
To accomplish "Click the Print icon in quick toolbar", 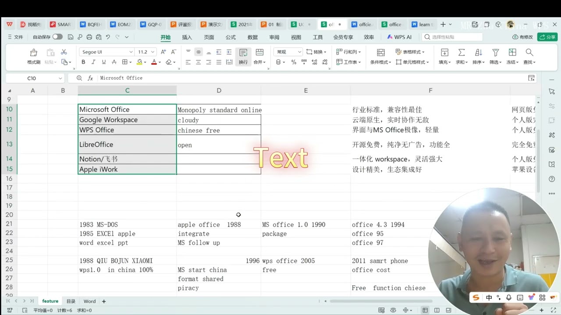I will [x=89, y=37].
